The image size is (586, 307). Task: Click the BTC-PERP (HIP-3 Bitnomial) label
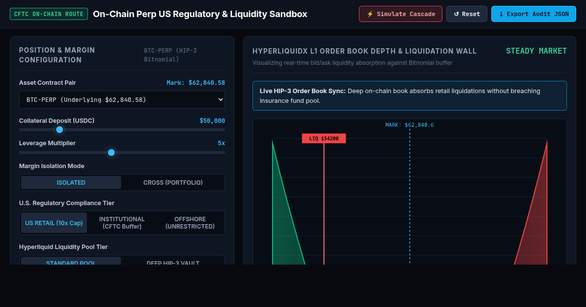tap(170, 55)
